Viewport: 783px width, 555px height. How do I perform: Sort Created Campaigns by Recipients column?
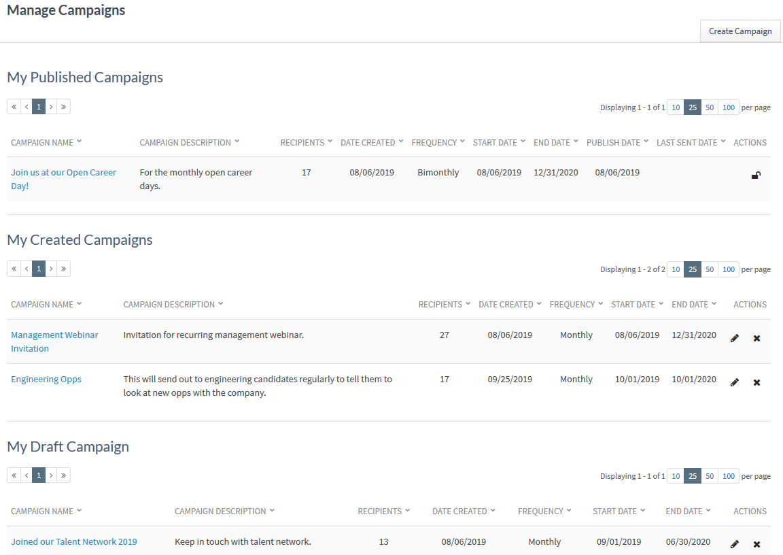[x=444, y=305]
